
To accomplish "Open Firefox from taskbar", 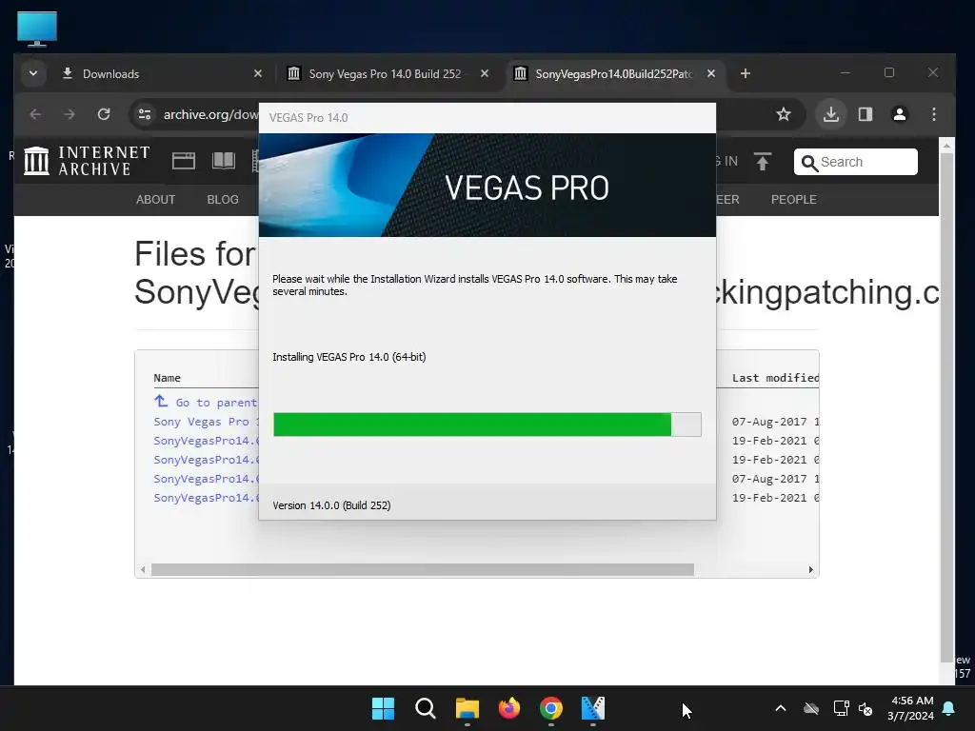I will 509,708.
